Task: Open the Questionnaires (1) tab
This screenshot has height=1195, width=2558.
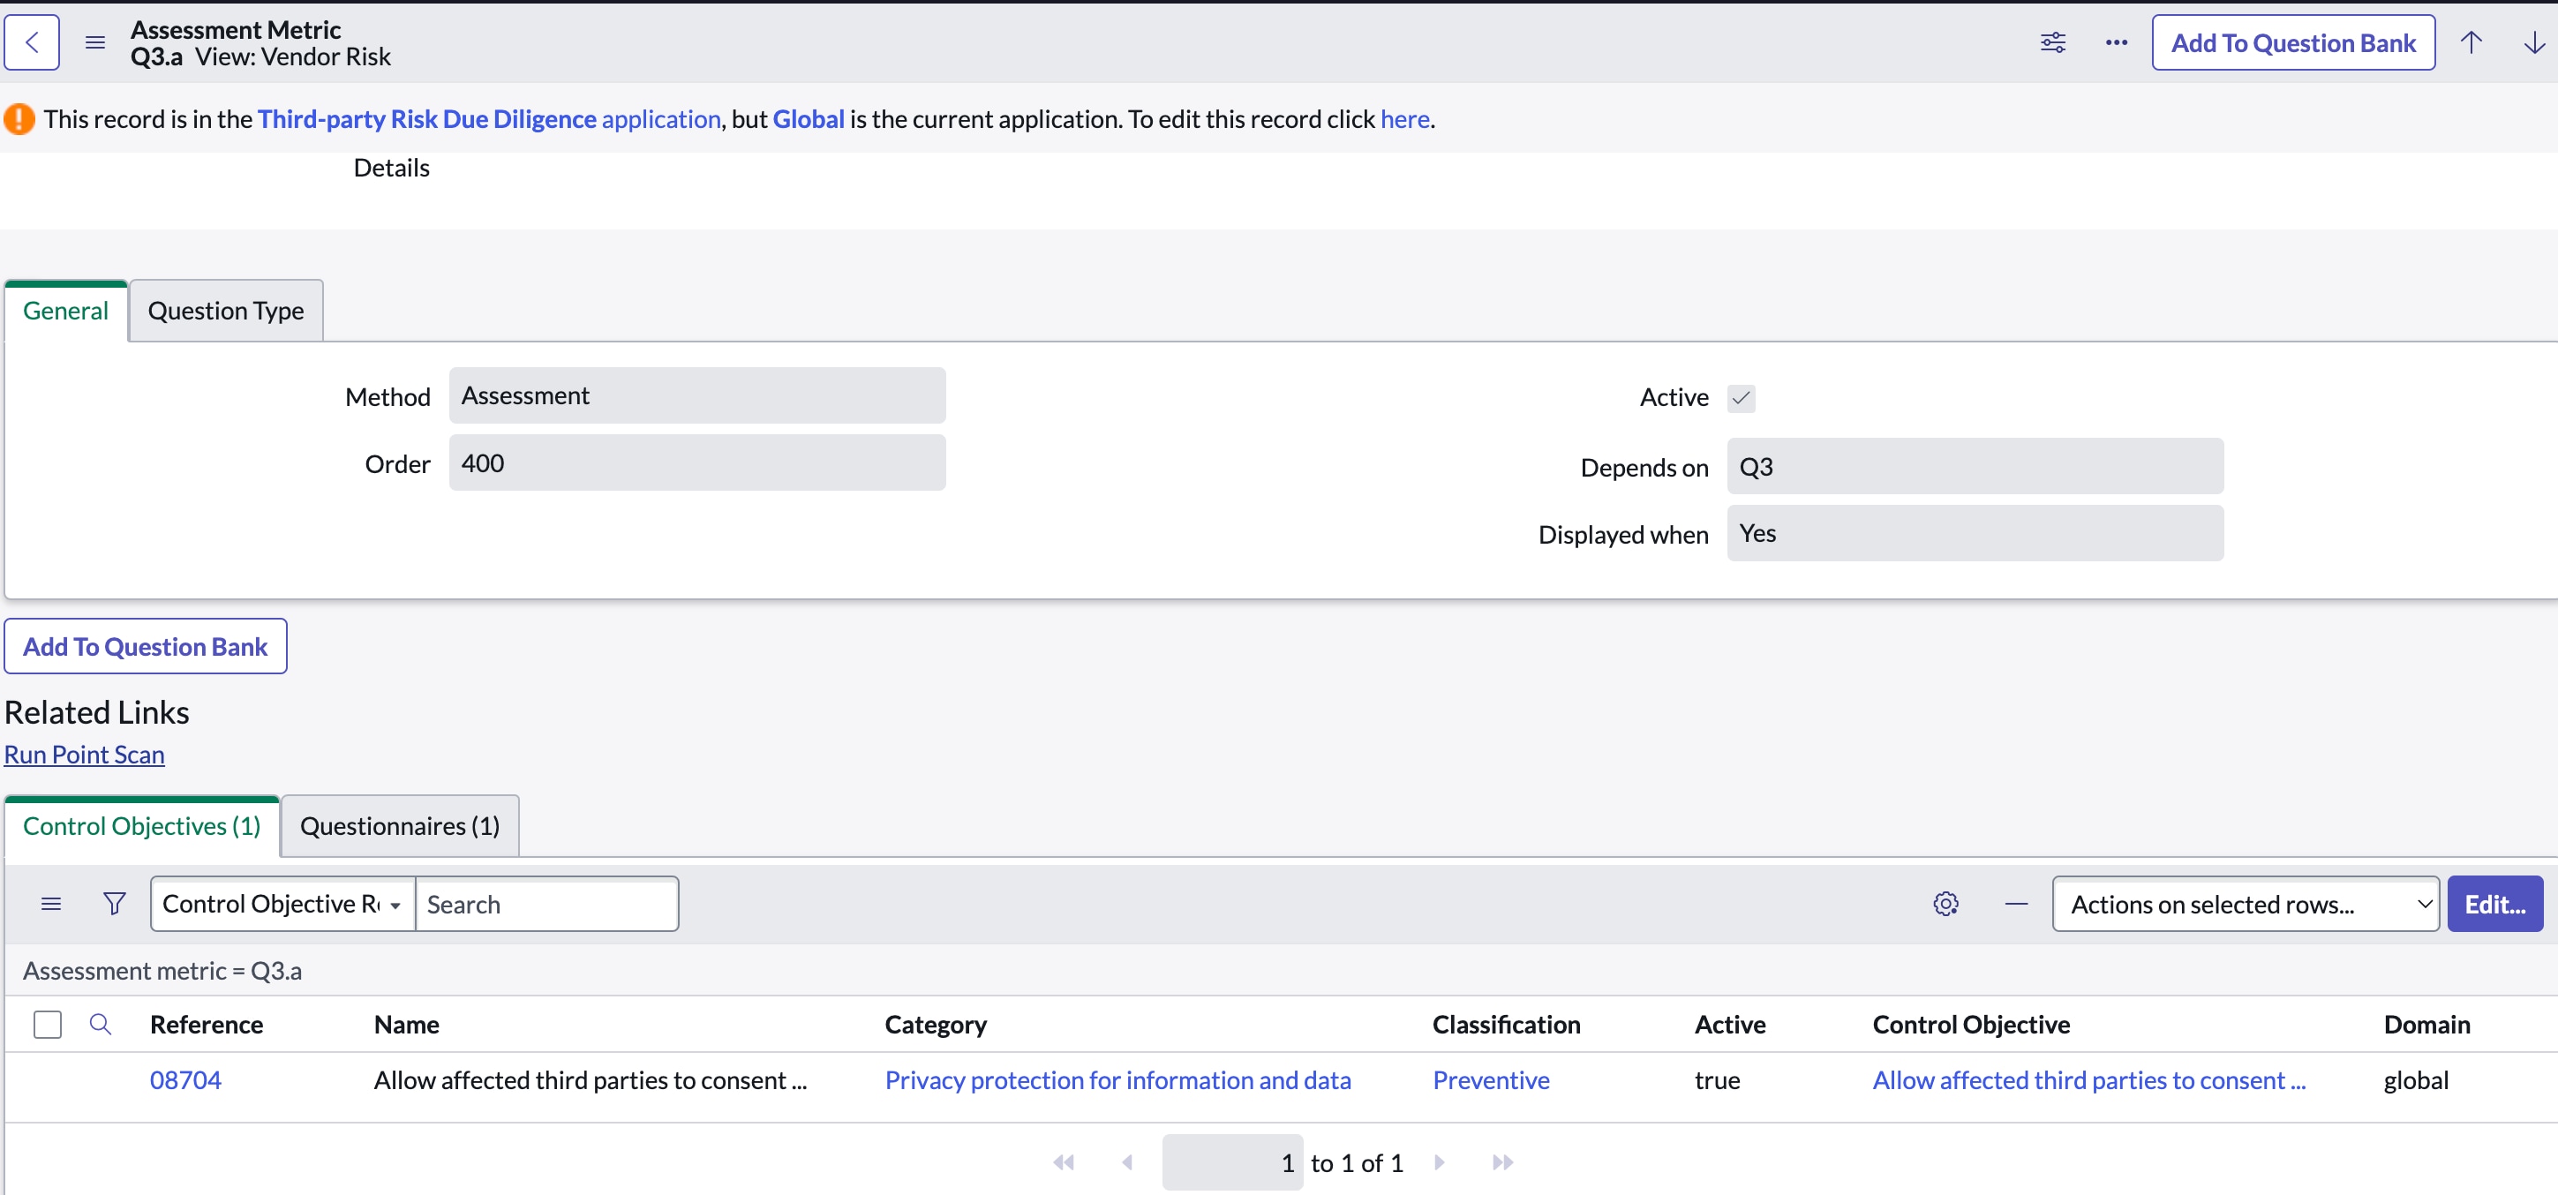Action: [x=399, y=825]
